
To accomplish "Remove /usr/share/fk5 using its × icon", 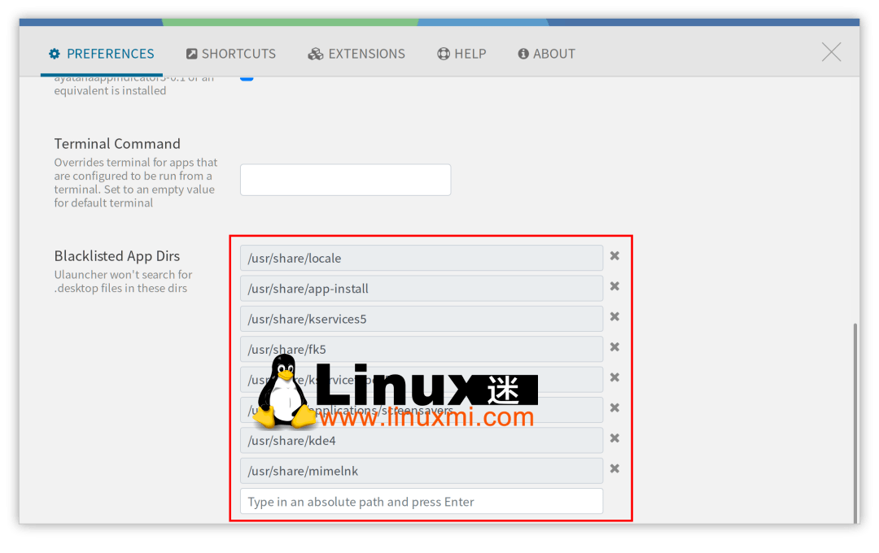I will click(x=614, y=348).
